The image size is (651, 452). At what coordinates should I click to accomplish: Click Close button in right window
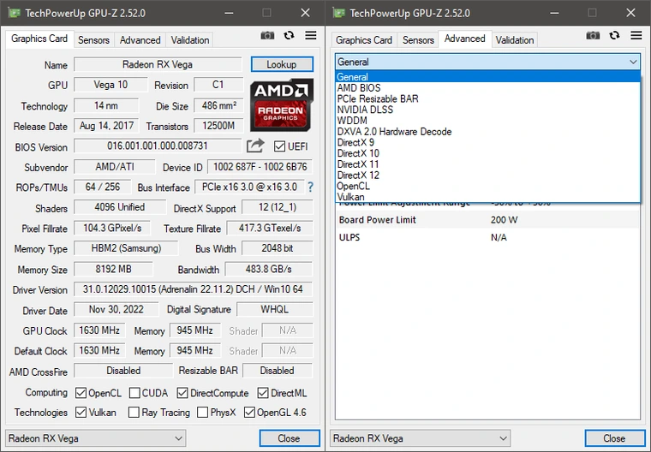pyautogui.click(x=615, y=438)
